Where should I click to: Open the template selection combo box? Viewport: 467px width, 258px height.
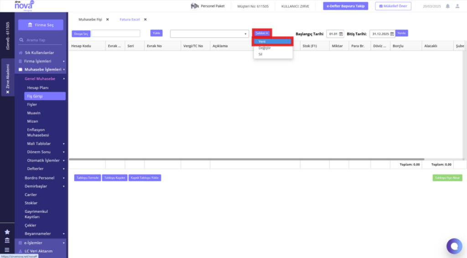pyautogui.click(x=209, y=34)
